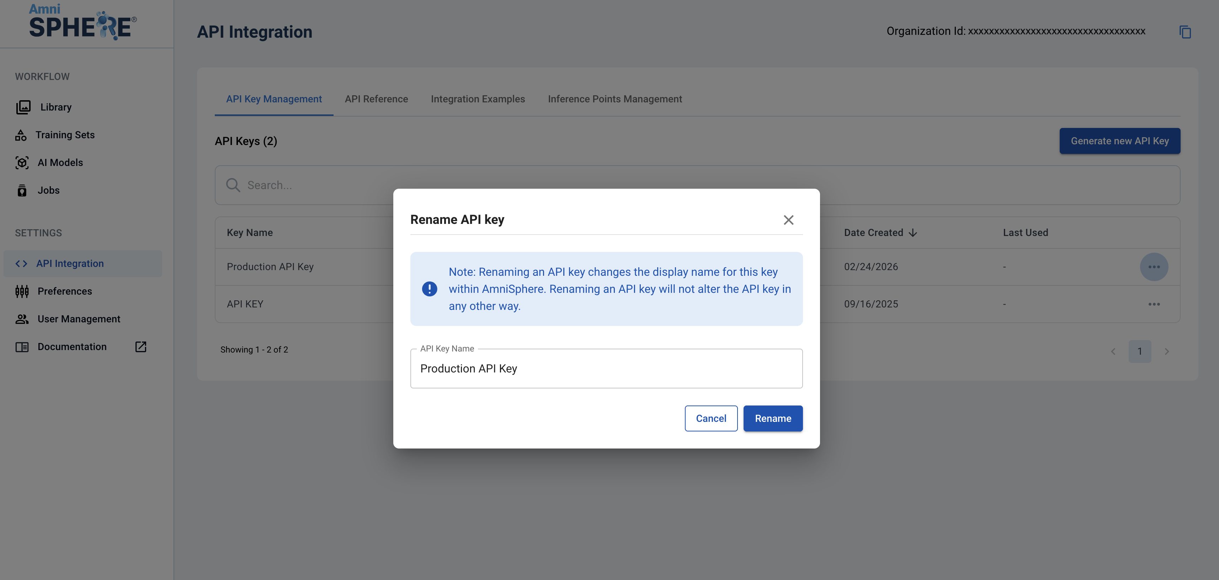Cancel the rename dialog

(x=710, y=418)
